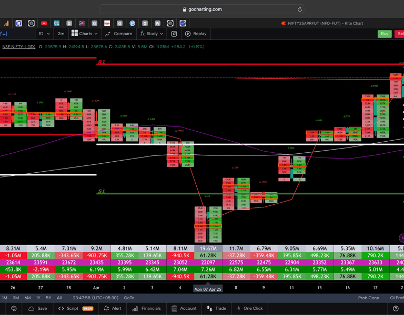404x315 pixels.
Task: Click the gocharting.com address field
Action: (202, 9)
